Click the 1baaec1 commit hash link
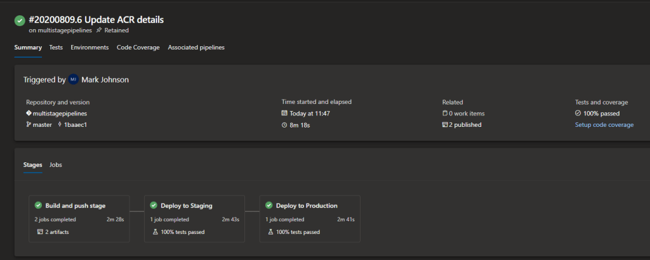Viewport: 650px width, 260px height. [x=76, y=125]
